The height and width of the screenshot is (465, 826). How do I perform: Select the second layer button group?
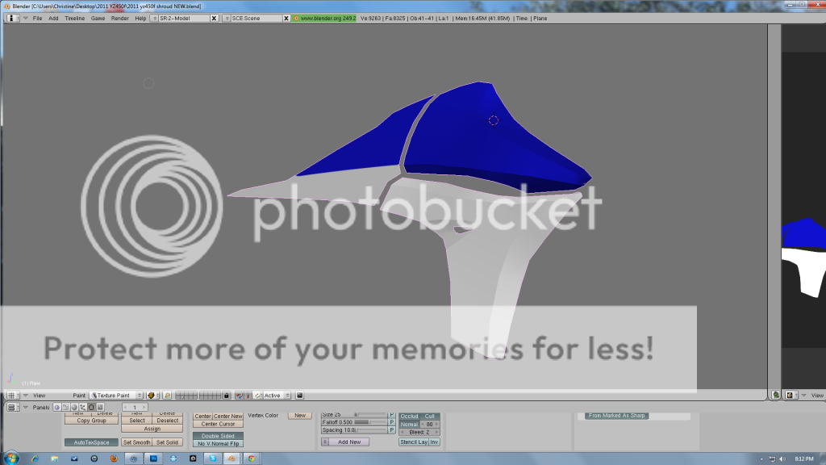click(210, 396)
